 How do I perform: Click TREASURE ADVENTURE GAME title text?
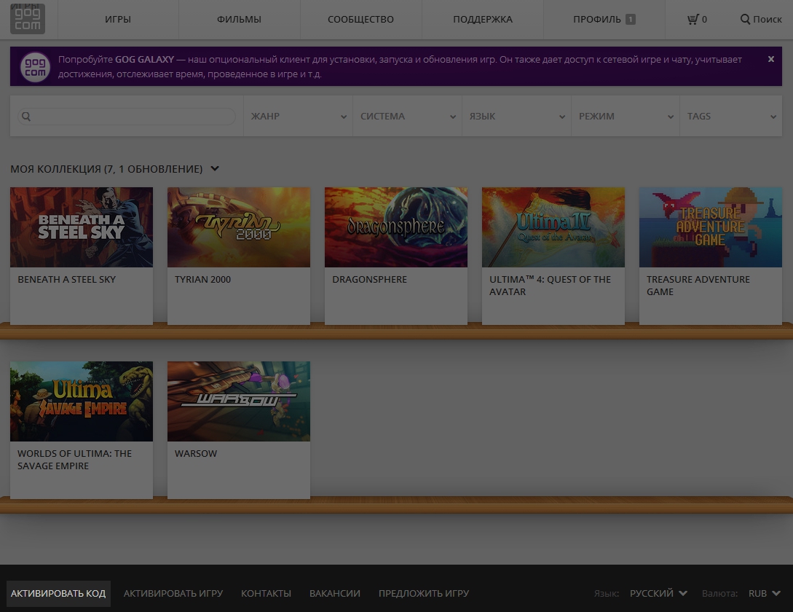pyautogui.click(x=698, y=286)
